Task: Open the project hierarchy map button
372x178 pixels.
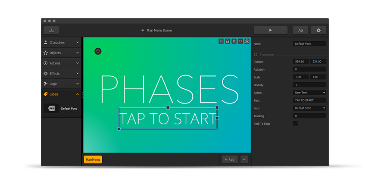Action: (51, 30)
